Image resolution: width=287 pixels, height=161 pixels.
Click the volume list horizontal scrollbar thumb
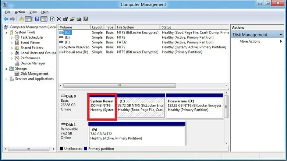pos(120,85)
